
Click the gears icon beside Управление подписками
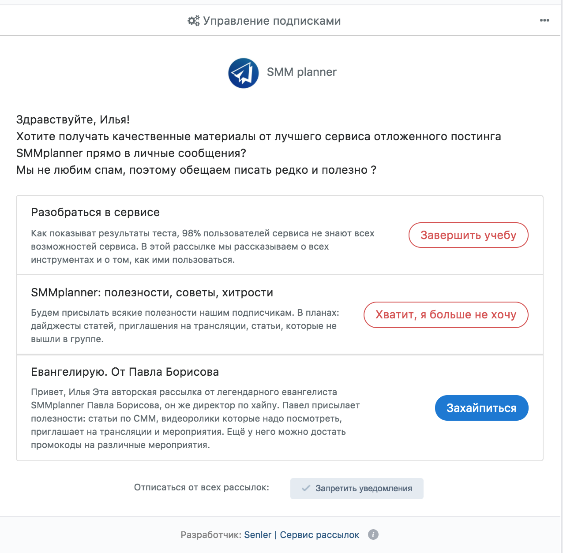pos(193,21)
